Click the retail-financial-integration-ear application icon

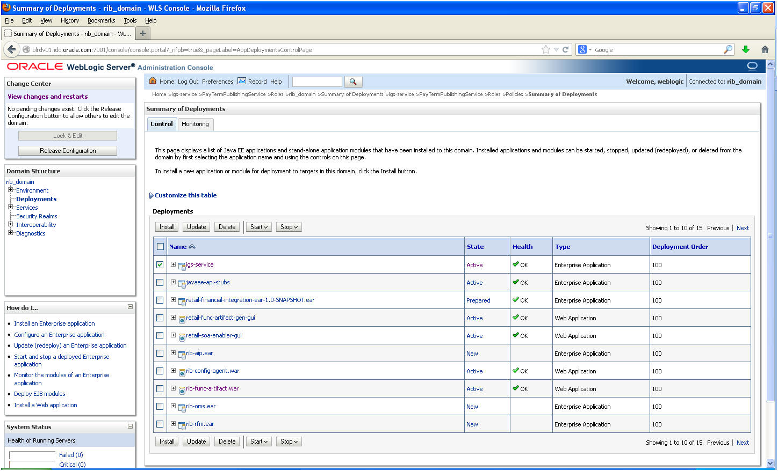point(182,301)
